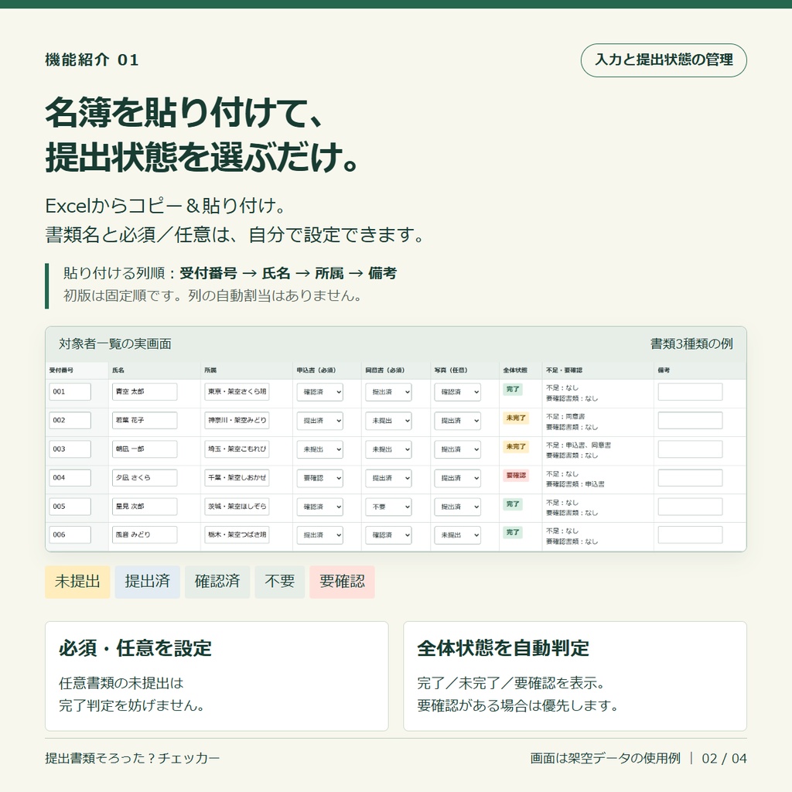Click receipt number field 005
The height and width of the screenshot is (792, 792).
(70, 506)
